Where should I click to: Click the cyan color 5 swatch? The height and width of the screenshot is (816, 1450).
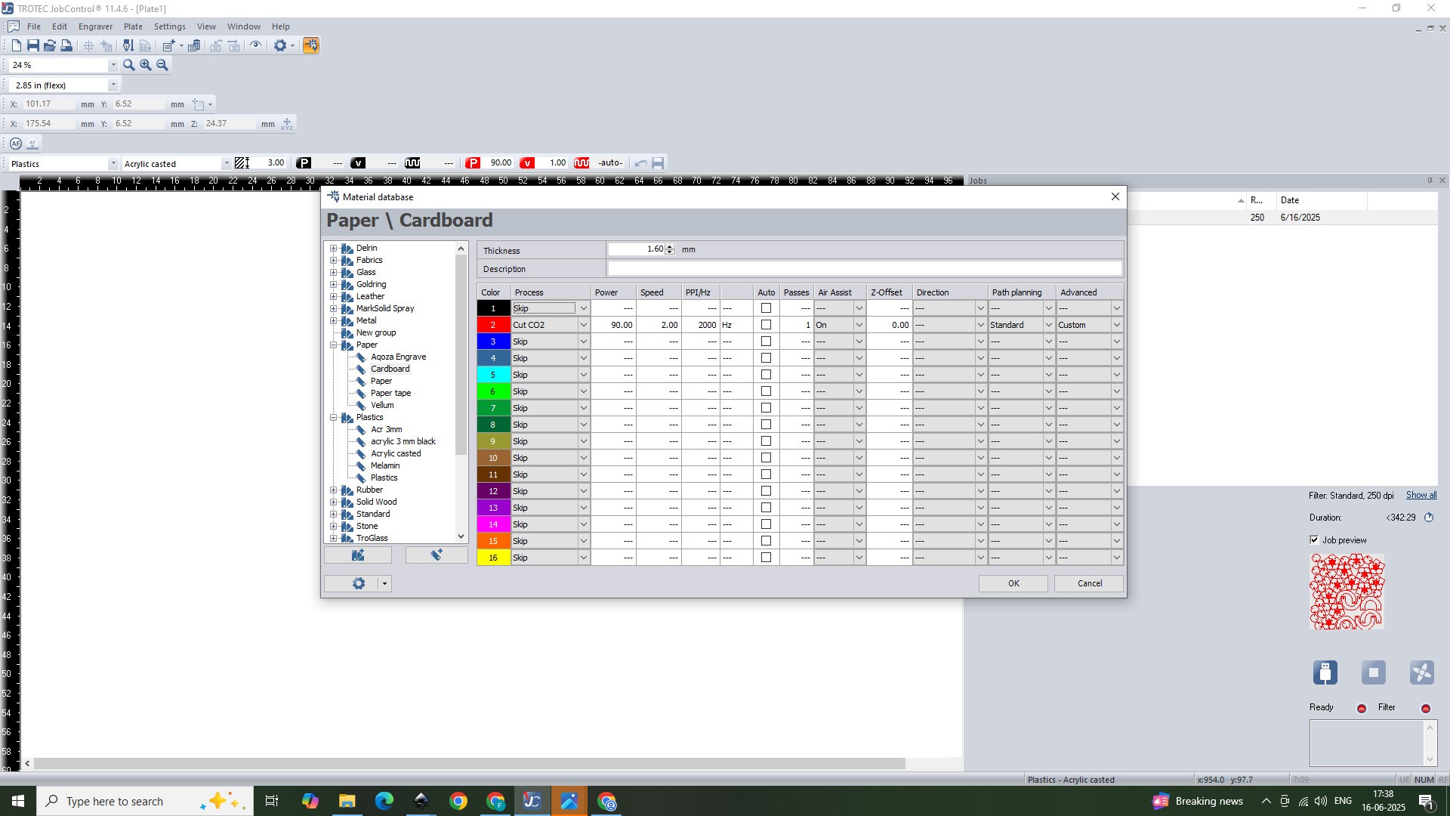493,375
